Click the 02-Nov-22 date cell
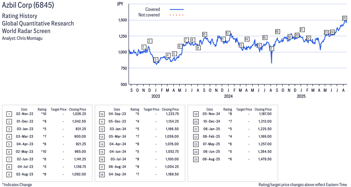This screenshot has width=351, height=187. (x=25, y=114)
